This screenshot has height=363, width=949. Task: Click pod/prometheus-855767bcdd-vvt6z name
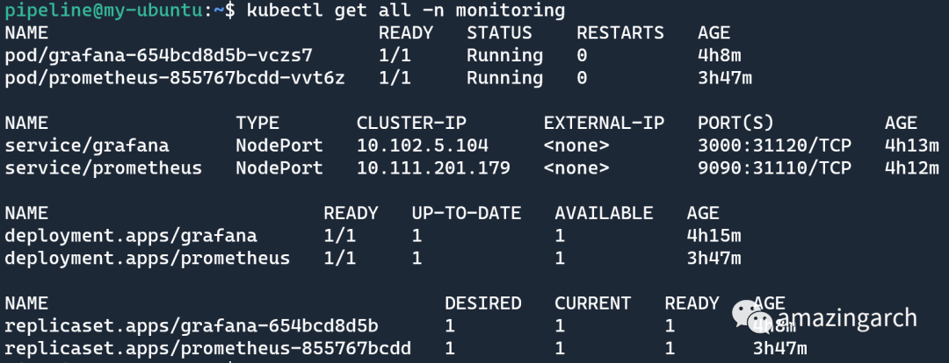pyautogui.click(x=175, y=78)
